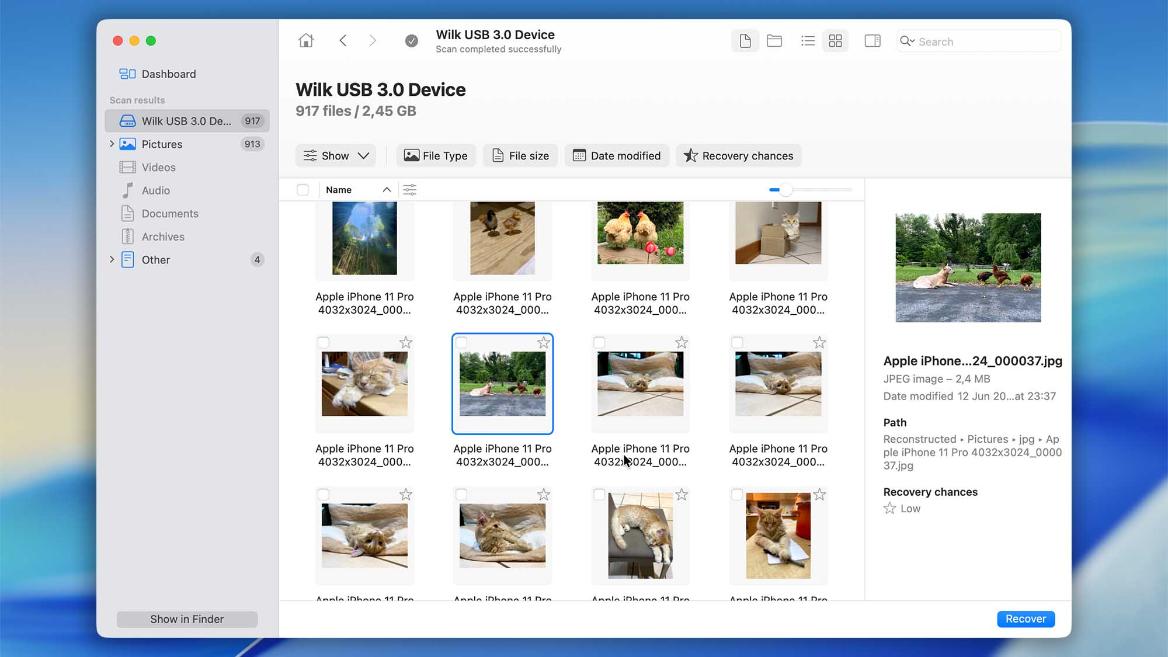Check the cat on tan bed photo left of cursor
The image size is (1168, 657).
coord(599,343)
